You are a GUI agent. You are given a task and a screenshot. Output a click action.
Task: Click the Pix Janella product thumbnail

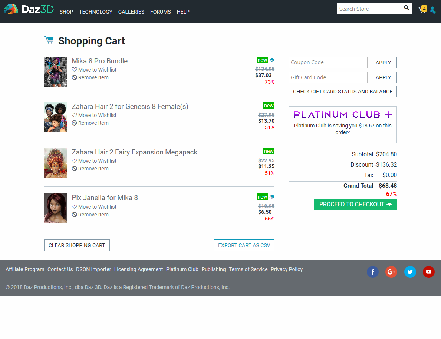(55, 208)
